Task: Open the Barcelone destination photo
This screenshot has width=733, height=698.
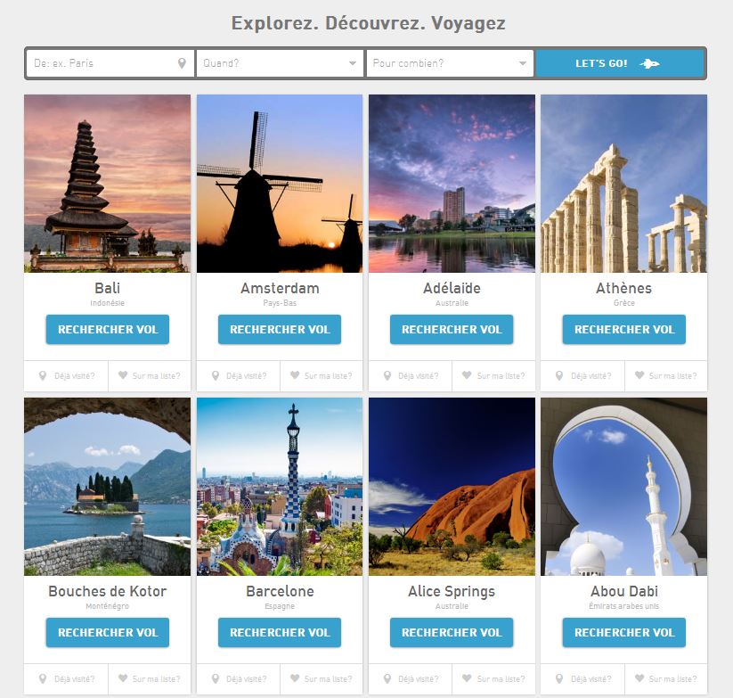Action: [280, 487]
